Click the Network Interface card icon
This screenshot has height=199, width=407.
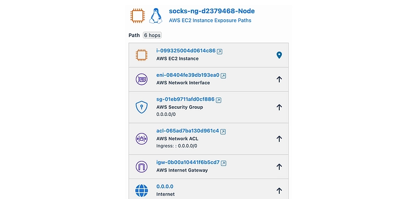click(141, 79)
